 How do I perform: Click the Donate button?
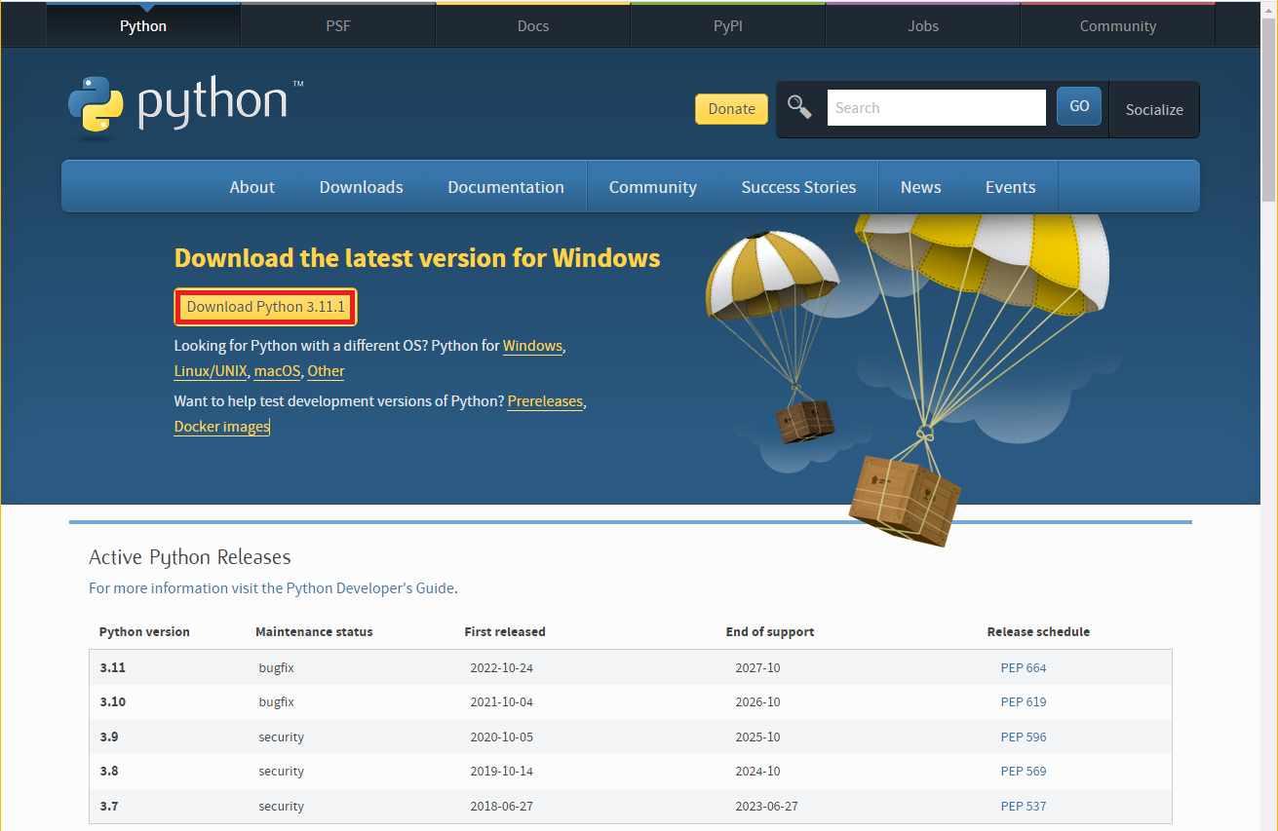coord(731,109)
